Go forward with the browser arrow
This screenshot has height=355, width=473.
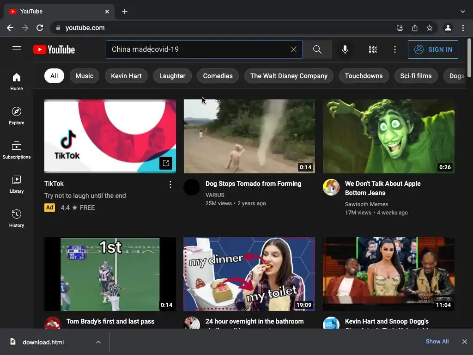25,28
